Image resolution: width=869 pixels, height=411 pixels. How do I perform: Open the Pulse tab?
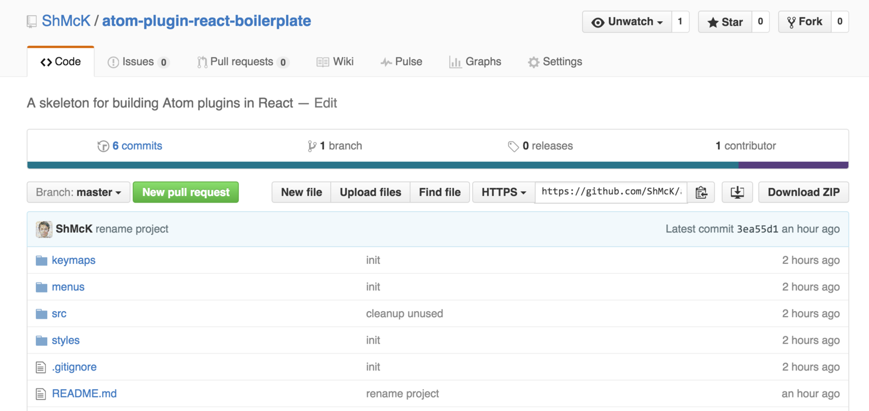click(401, 62)
